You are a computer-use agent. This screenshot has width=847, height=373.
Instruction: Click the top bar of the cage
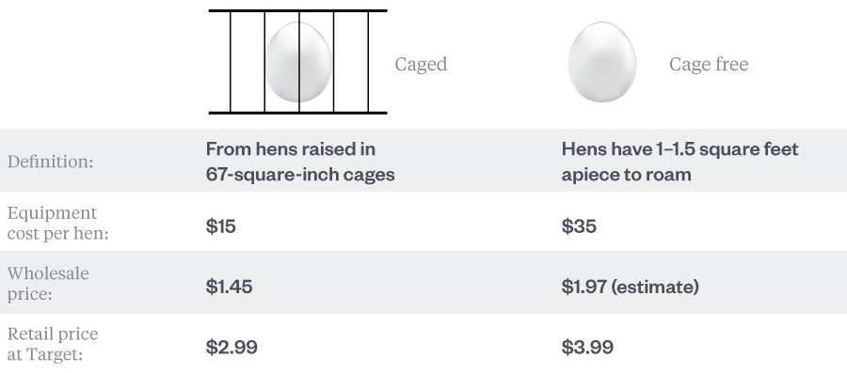(298, 10)
